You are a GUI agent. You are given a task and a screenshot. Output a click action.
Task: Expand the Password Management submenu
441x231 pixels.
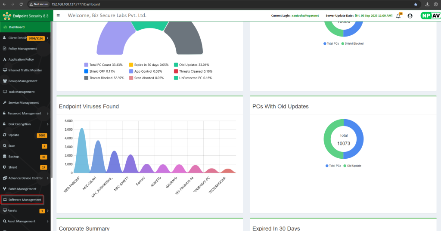point(47,114)
